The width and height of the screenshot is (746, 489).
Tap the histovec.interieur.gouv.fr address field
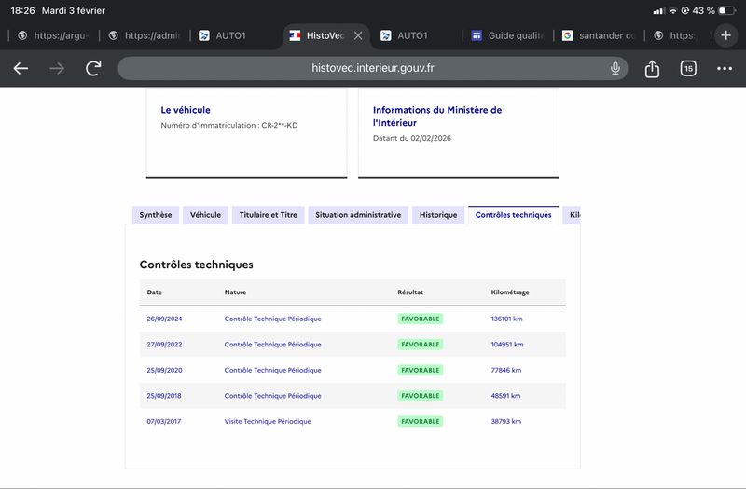(x=373, y=69)
